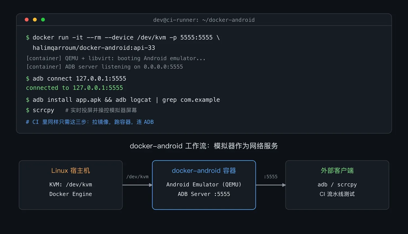Click the 'adb install app.apk' command line

coord(123,100)
